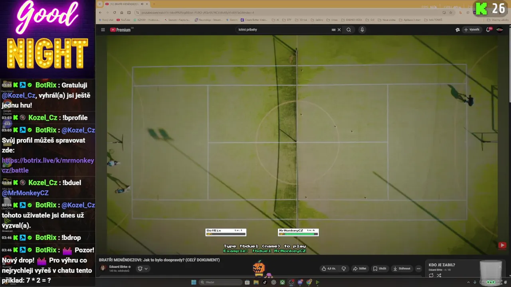Viewport: 511px width, 287px height.
Task: Click Kozel_Cz username on !bprofile message
Action: click(x=43, y=118)
